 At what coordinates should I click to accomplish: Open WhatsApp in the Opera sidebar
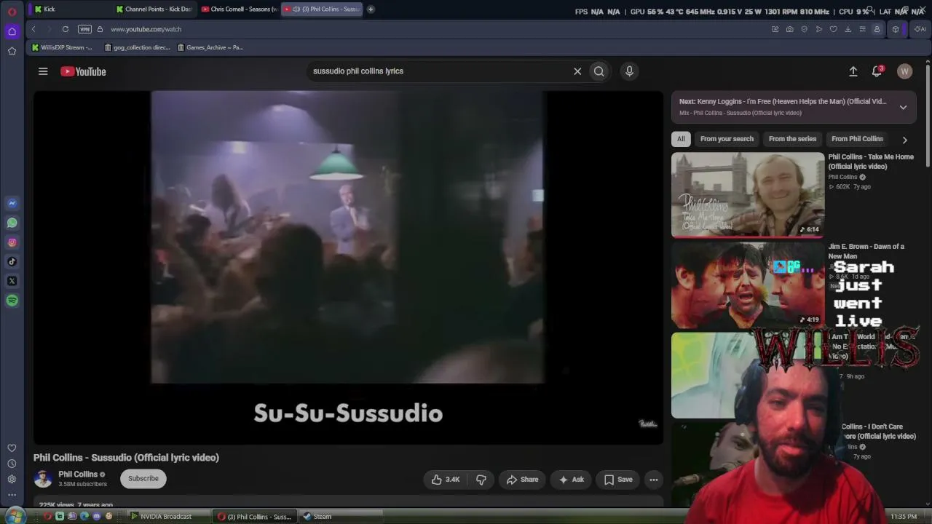point(12,223)
